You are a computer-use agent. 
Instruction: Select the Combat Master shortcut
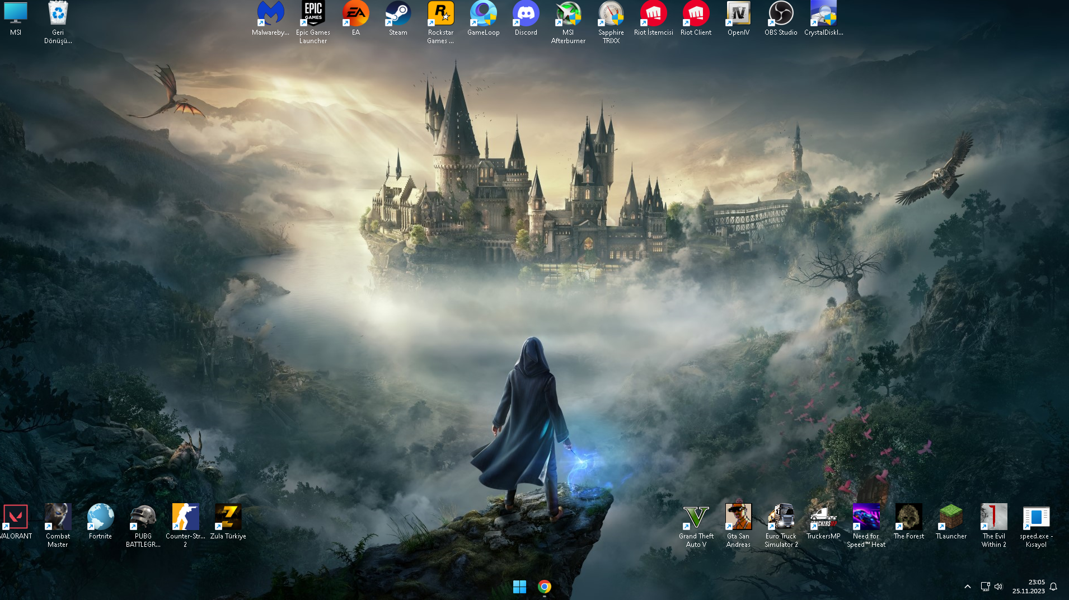[58, 526]
